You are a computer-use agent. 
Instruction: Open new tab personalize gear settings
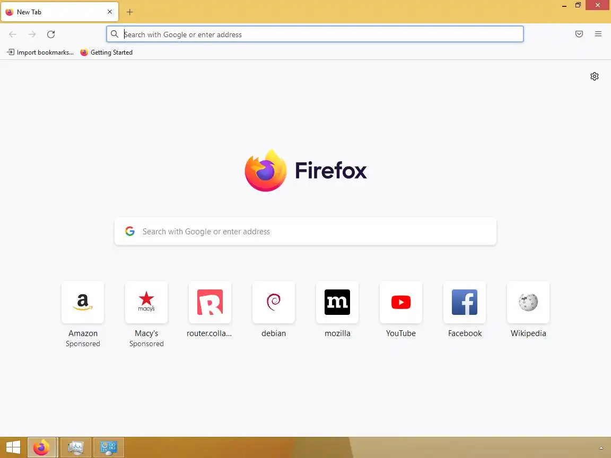[594, 76]
